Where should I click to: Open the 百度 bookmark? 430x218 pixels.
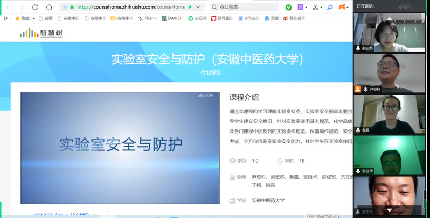[x=272, y=18]
